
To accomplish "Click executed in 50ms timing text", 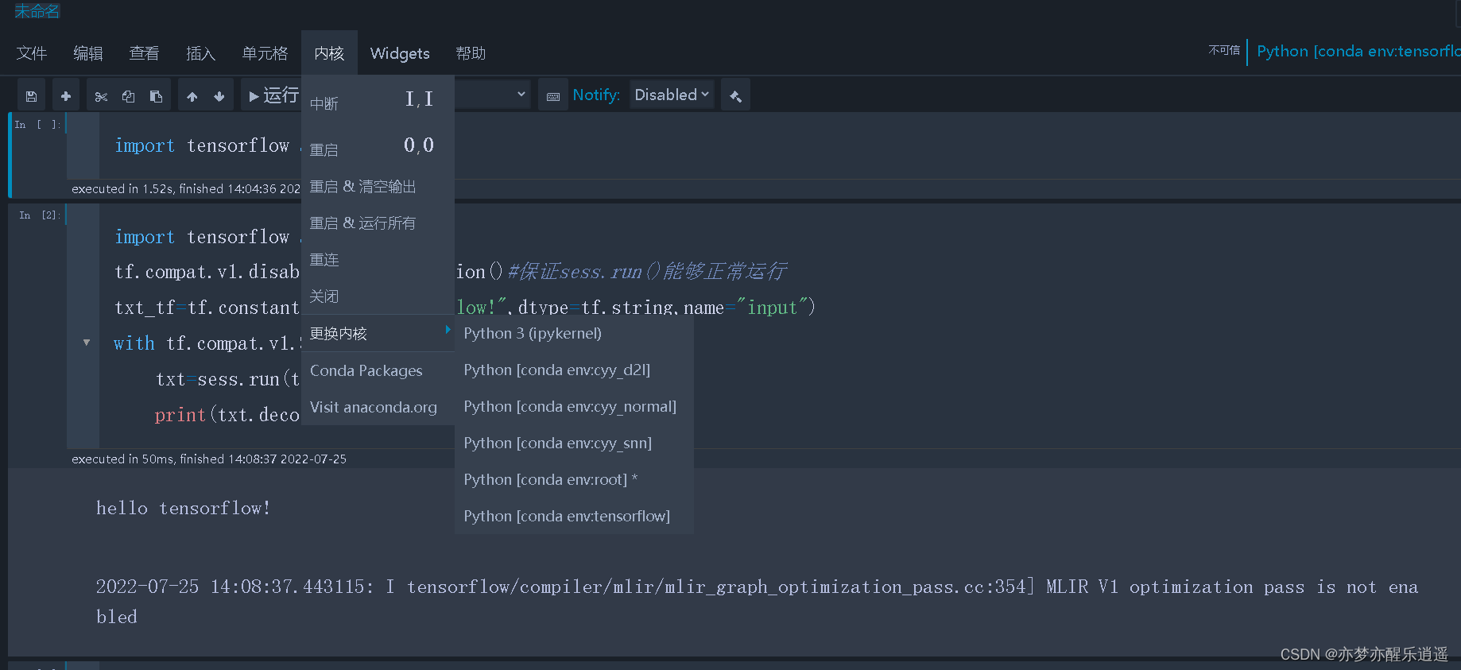I will (x=209, y=459).
